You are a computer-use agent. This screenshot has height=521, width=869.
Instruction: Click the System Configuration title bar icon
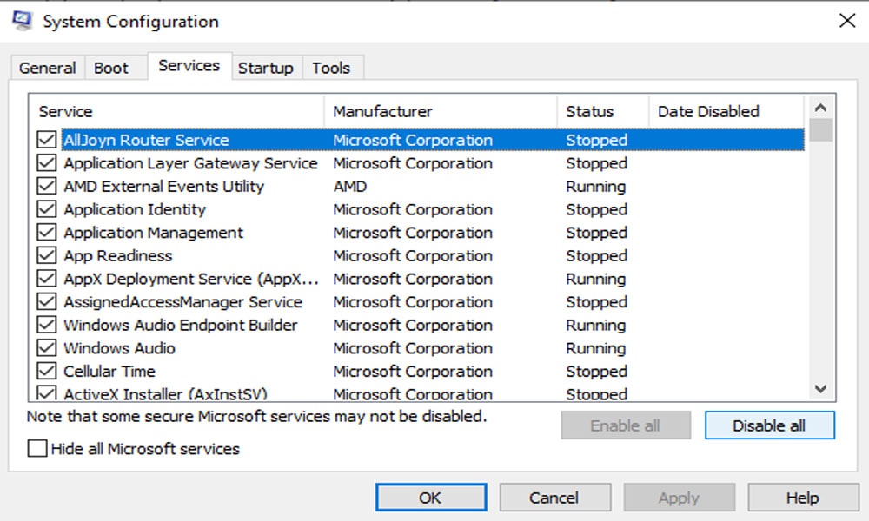(23, 21)
